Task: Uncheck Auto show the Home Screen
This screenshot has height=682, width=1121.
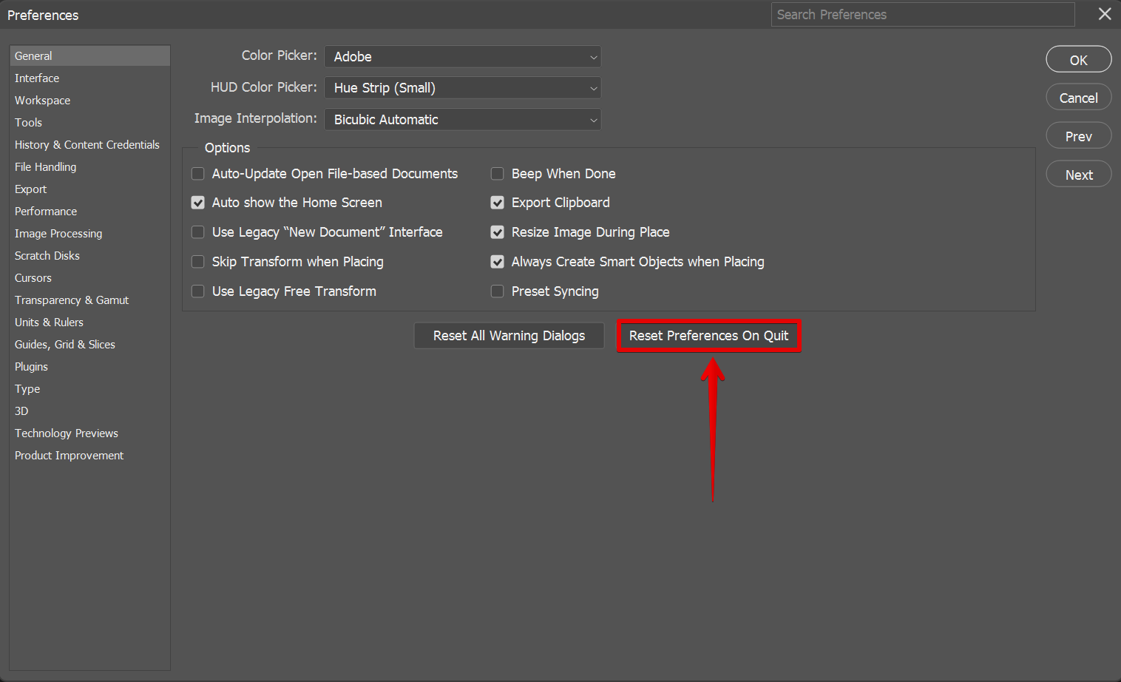Action: click(198, 203)
